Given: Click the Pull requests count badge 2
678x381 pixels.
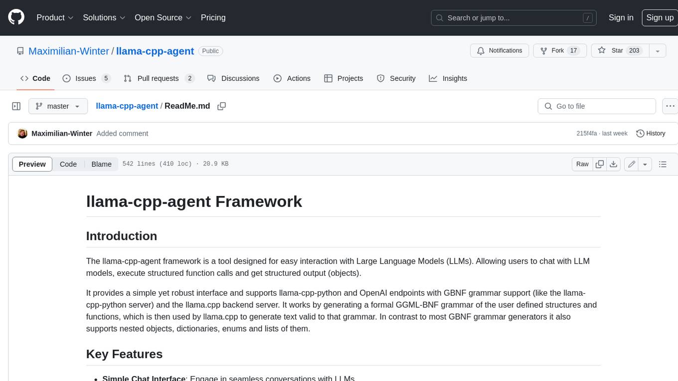Looking at the screenshot, I should (189, 78).
